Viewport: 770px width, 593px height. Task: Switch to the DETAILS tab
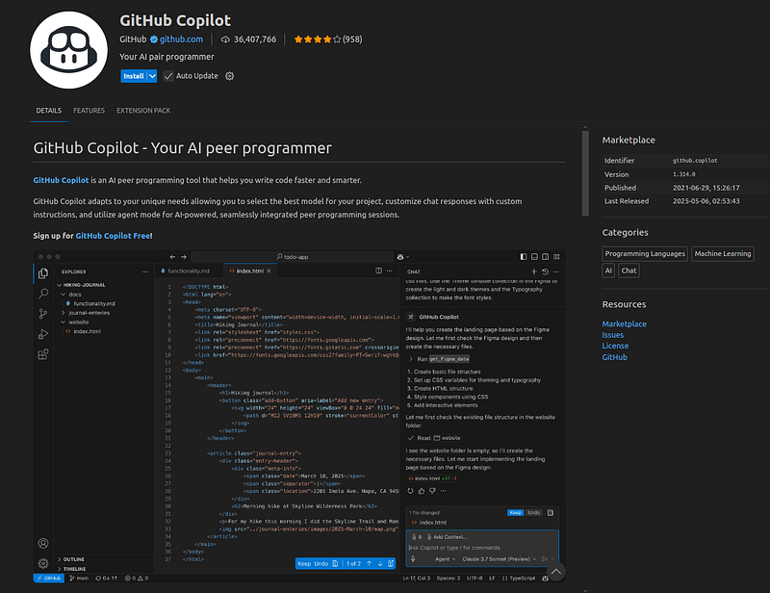49,111
